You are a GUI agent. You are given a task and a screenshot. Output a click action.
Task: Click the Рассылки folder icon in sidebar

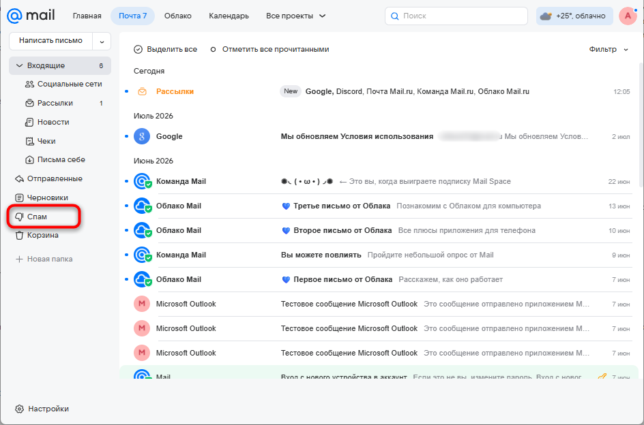[x=29, y=103]
